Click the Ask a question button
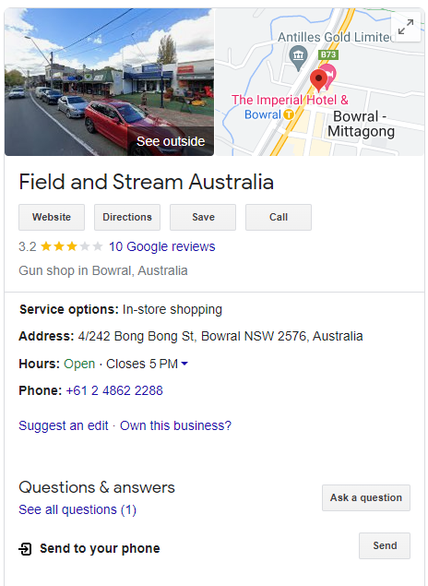This screenshot has height=586, width=428. click(x=366, y=497)
